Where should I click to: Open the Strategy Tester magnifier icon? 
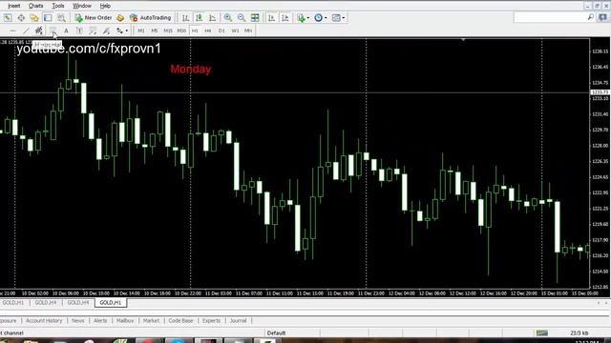[x=61, y=18]
